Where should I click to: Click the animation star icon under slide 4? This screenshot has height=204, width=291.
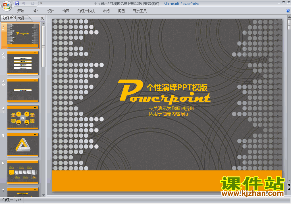point(3,112)
